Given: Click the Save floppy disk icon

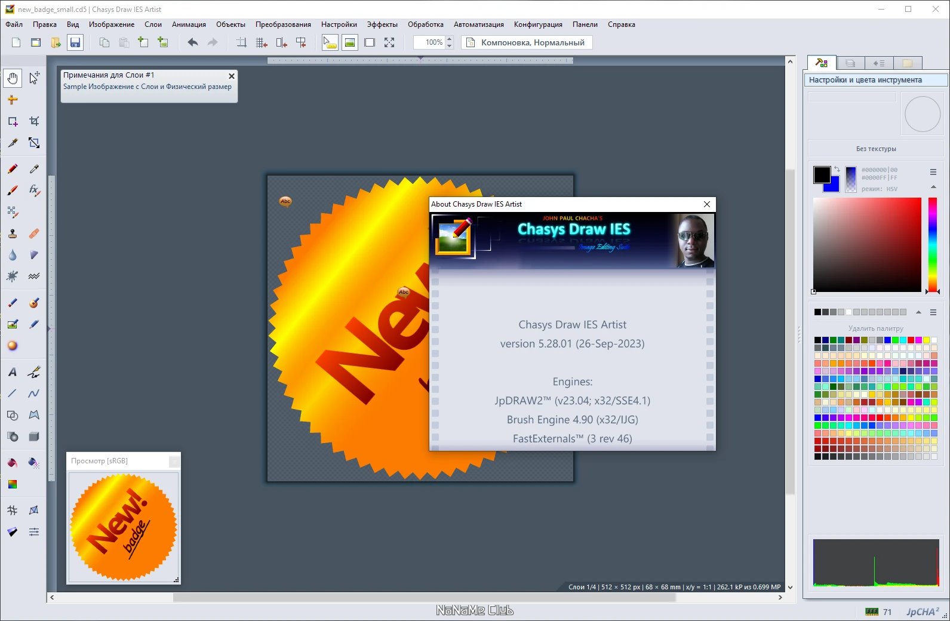Looking at the screenshot, I should [x=75, y=42].
